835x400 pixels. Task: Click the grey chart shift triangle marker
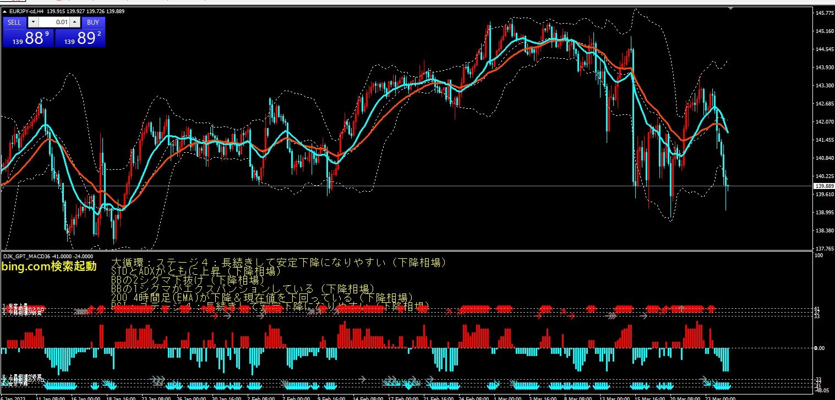pos(730,8)
